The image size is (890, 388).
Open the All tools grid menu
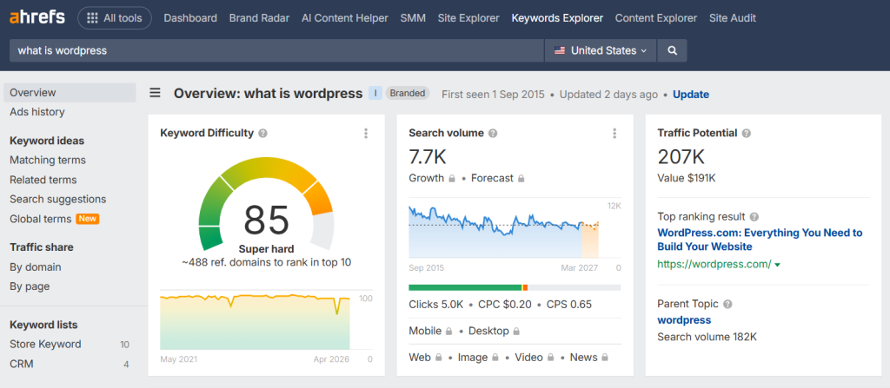(115, 18)
